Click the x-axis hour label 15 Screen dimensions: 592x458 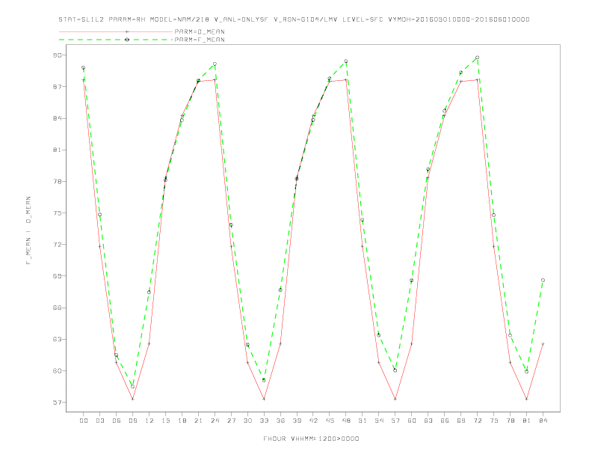[165, 421]
